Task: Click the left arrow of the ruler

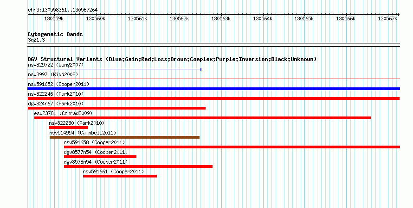Action: pos(29,15)
